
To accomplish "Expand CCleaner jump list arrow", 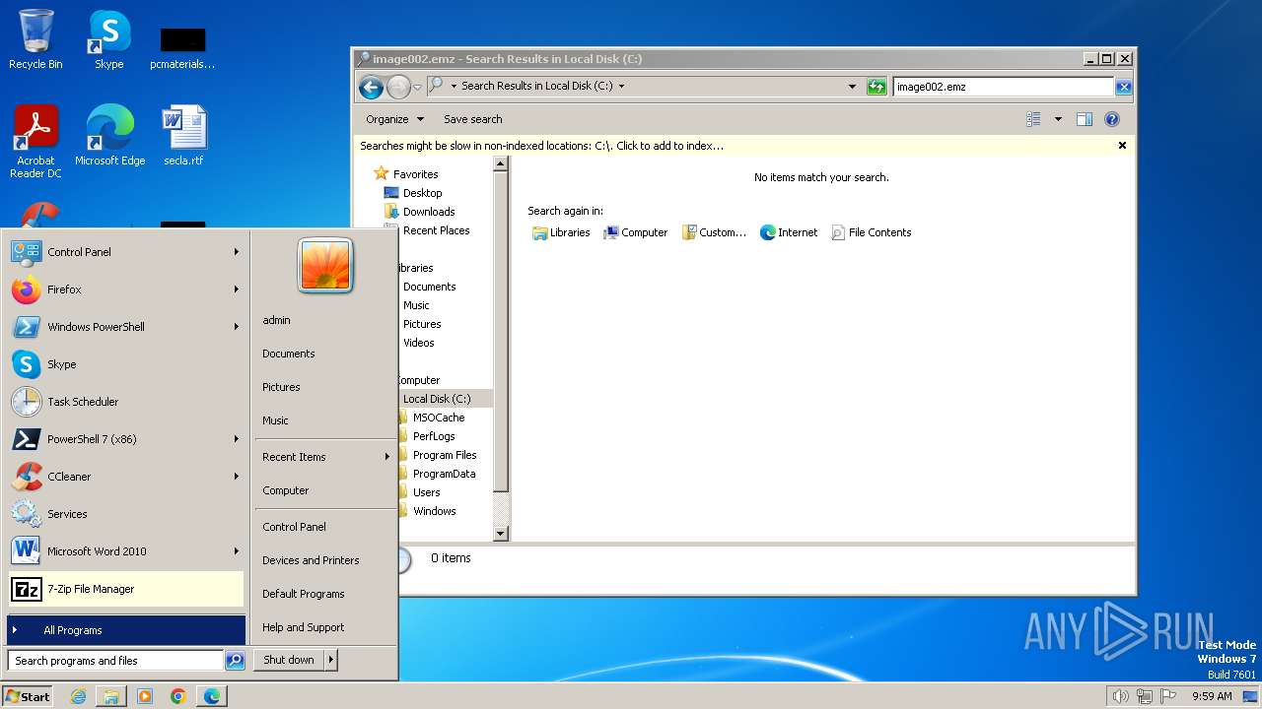I will pos(237,477).
